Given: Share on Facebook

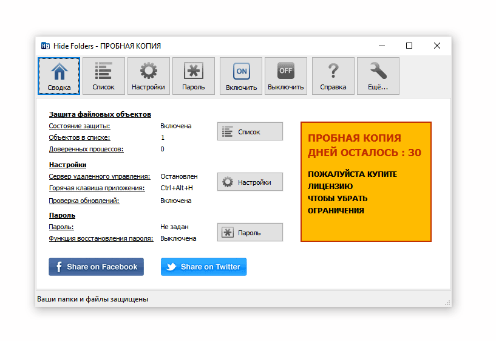Looking at the screenshot, I should [96, 267].
